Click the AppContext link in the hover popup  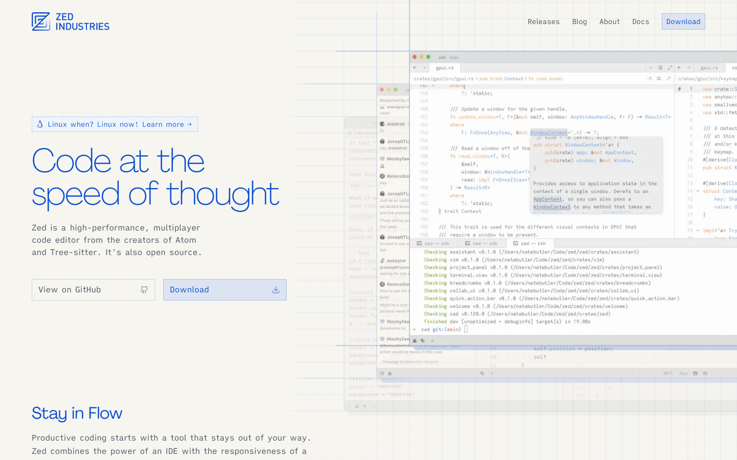coord(548,199)
